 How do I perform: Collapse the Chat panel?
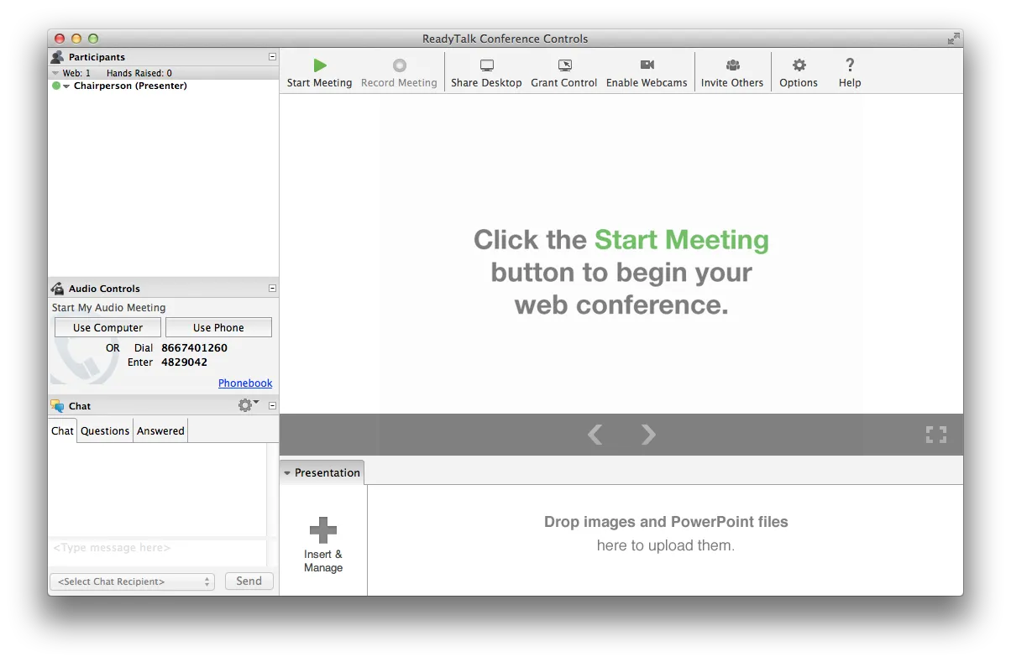pos(270,405)
